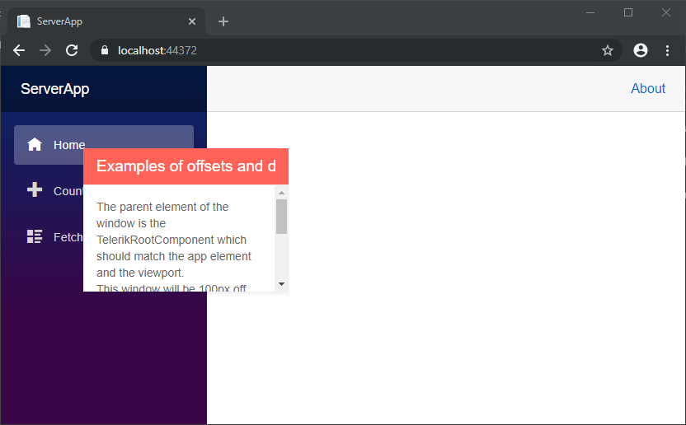This screenshot has width=686, height=425.
Task: Click the scrollbar thumb in the window
Action: tap(281, 217)
